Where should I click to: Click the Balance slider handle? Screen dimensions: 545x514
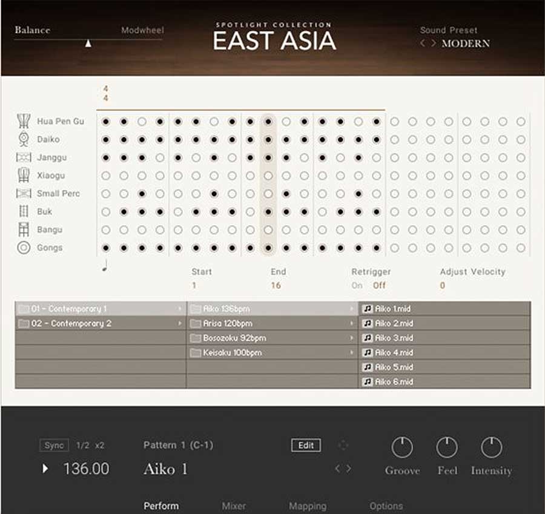coord(88,43)
